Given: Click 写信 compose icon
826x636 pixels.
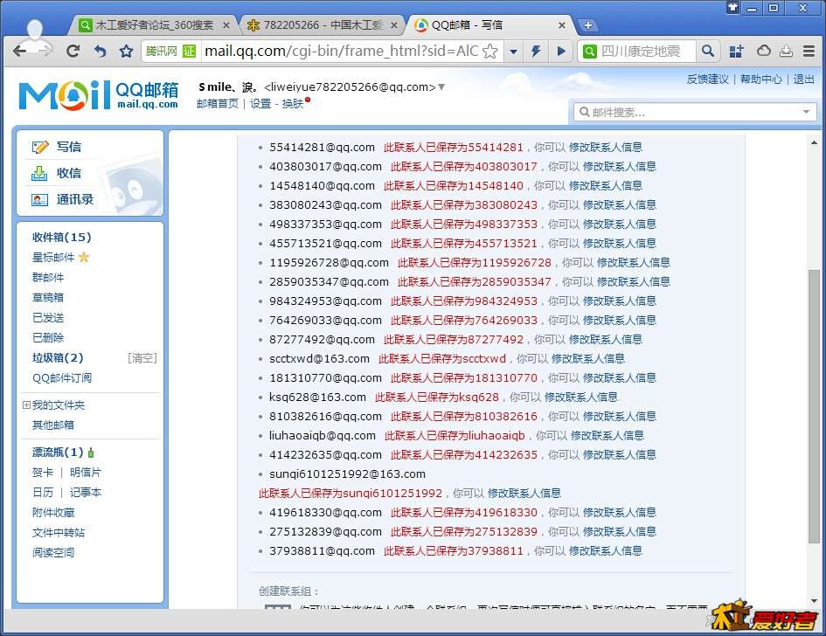Looking at the screenshot, I should point(39,147).
